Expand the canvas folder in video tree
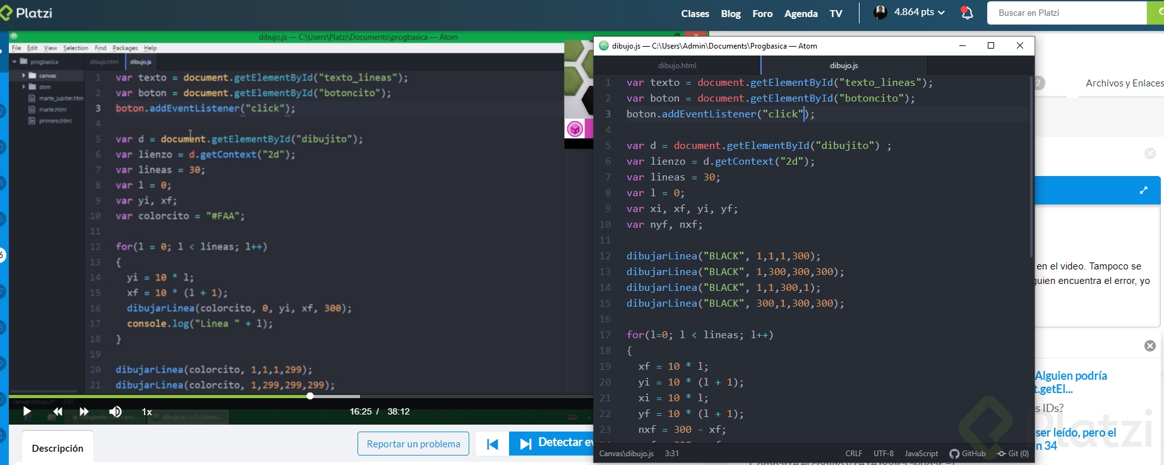 pos(24,75)
